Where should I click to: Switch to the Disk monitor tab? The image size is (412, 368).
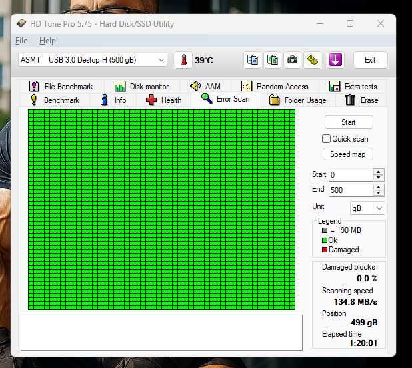[141, 87]
